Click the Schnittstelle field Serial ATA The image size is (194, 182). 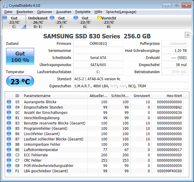pyautogui.click(x=98, y=58)
